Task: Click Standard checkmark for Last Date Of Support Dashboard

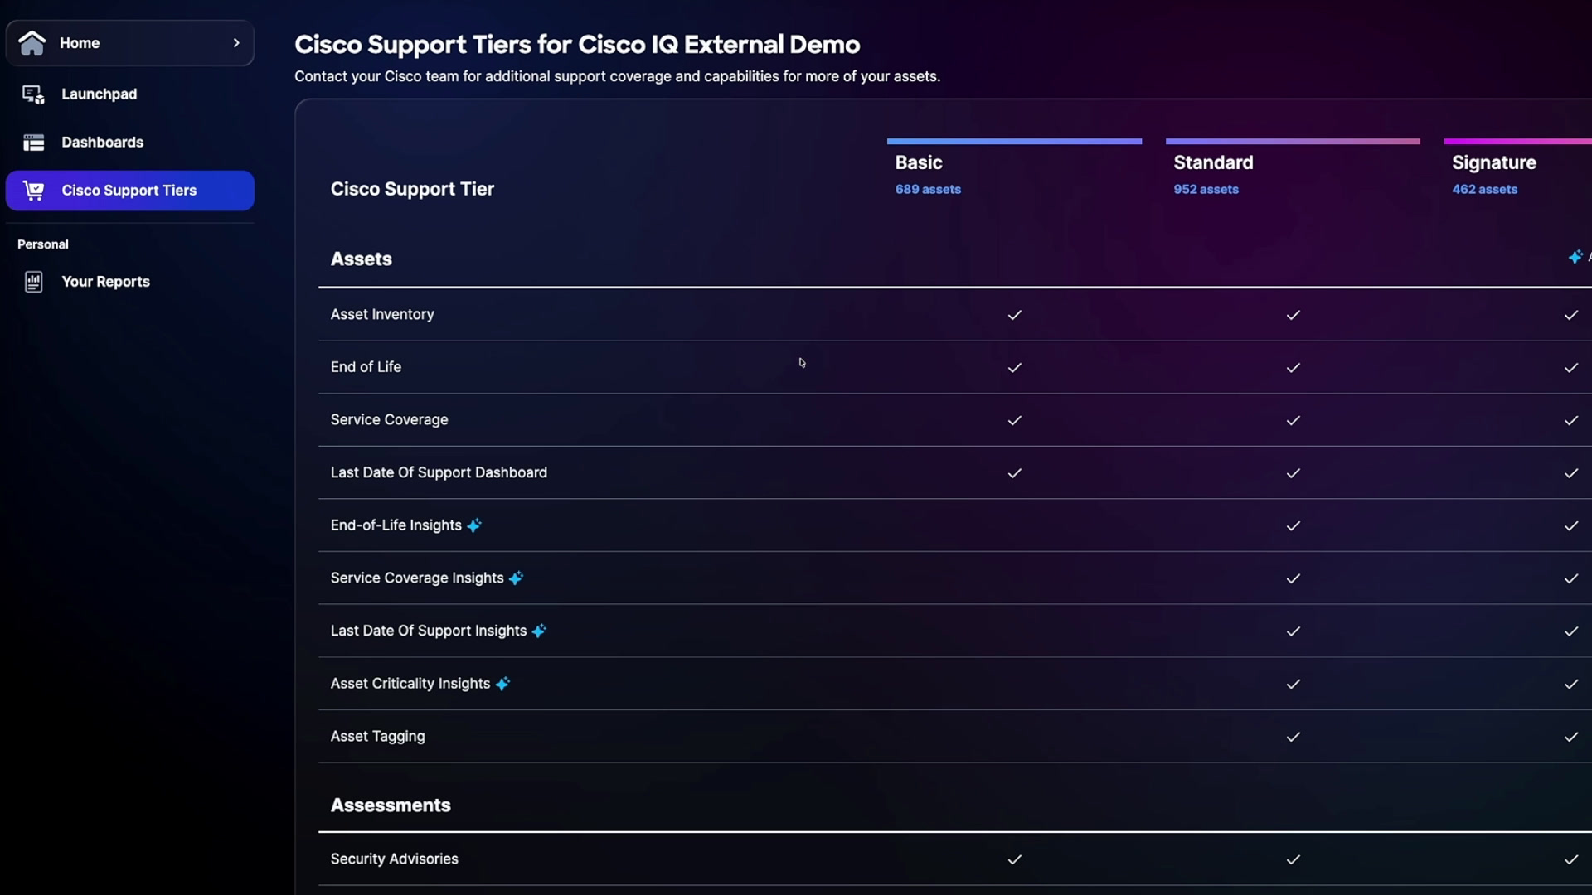Action: pos(1293,473)
